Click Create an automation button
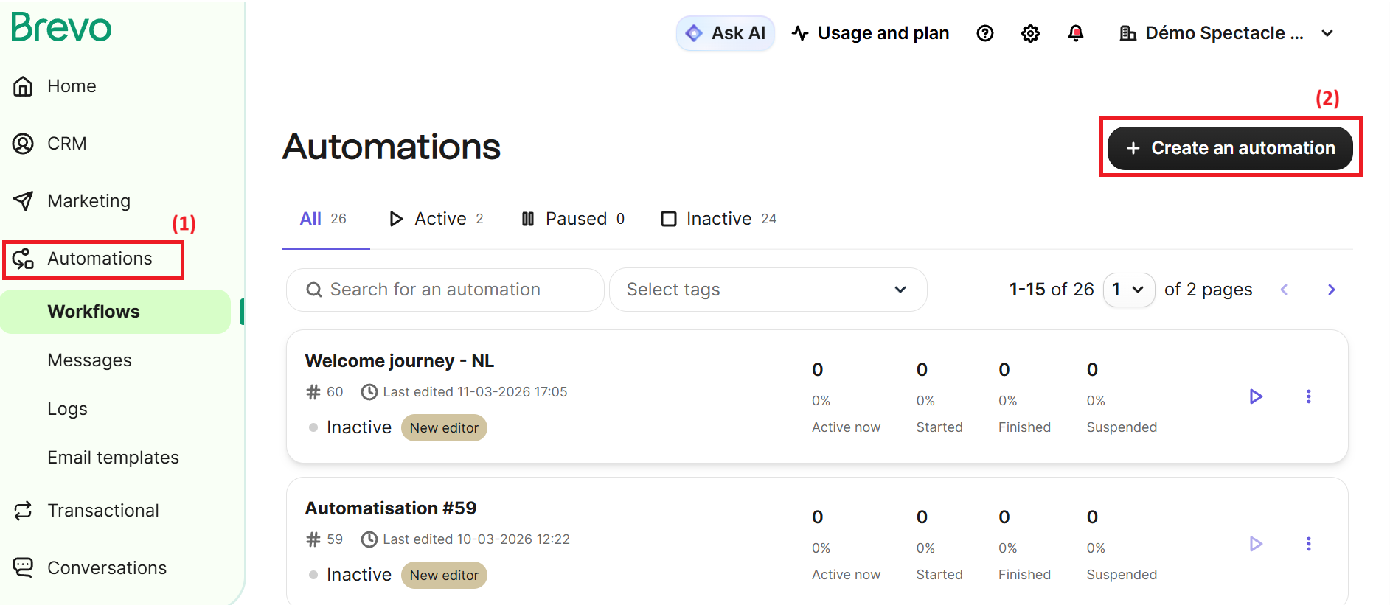 coord(1230,148)
